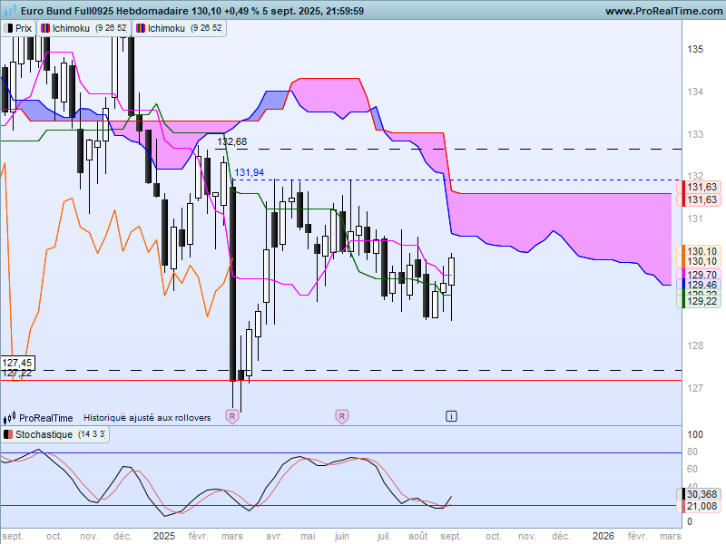Click the R rollover marker in June
This screenshot has height=544, width=726.
(x=342, y=416)
